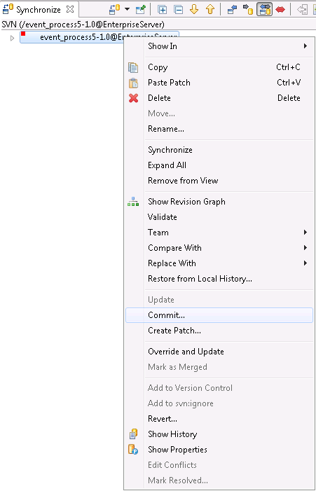Close the Synchronize view tab
The height and width of the screenshot is (491, 316).
point(70,9)
